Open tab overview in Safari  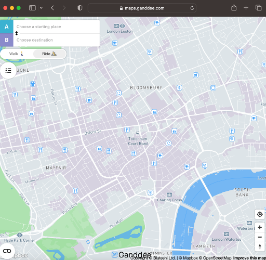(x=258, y=8)
